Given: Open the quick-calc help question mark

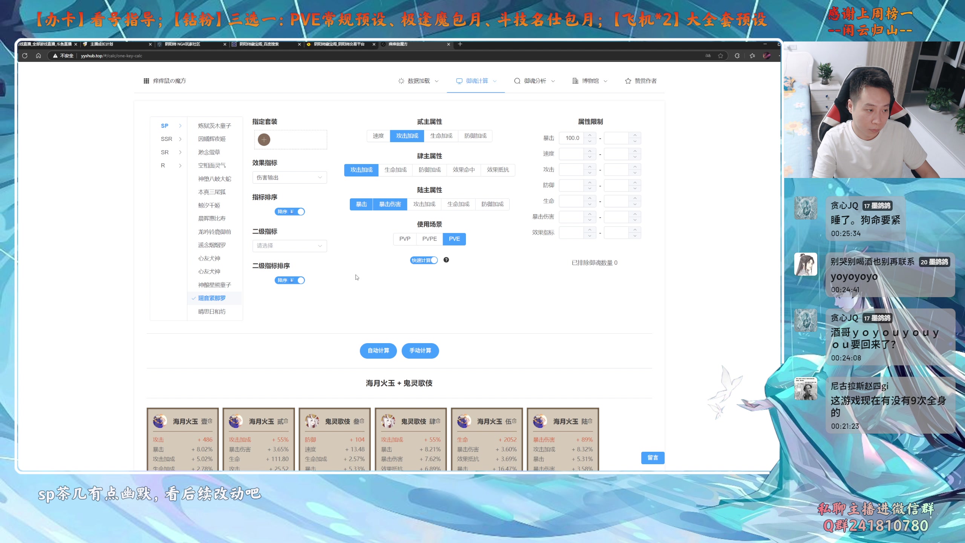Looking at the screenshot, I should (x=446, y=260).
